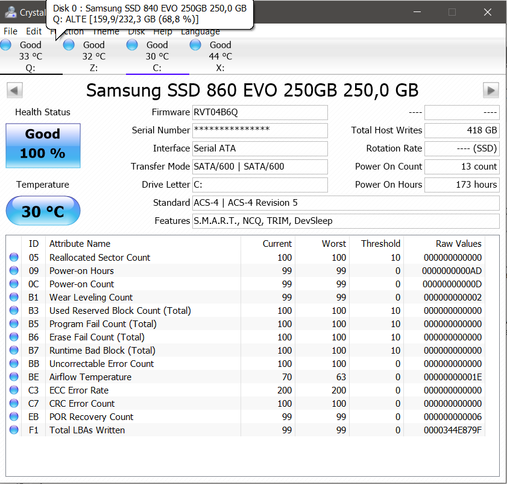Click status orb of Reallocated Sector Count row
This screenshot has width=507, height=484.
(14, 257)
